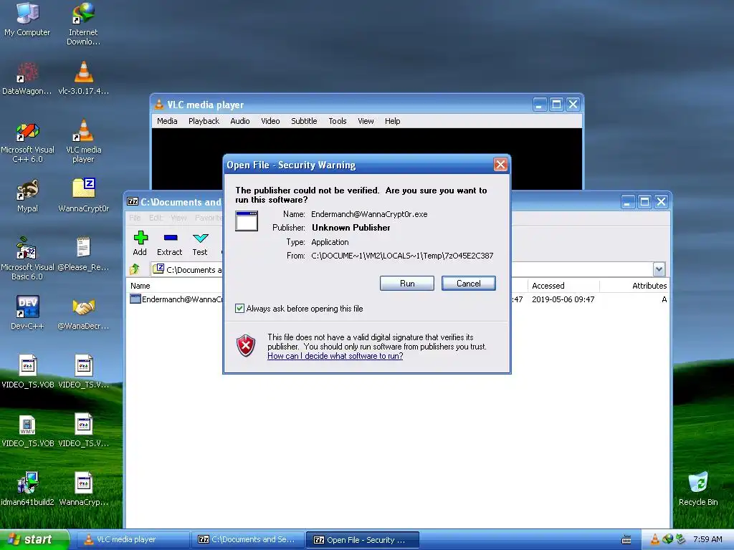Switch to C:\Documents and Se... taskbar button
Screen dimensions: 734x550
[247, 539]
